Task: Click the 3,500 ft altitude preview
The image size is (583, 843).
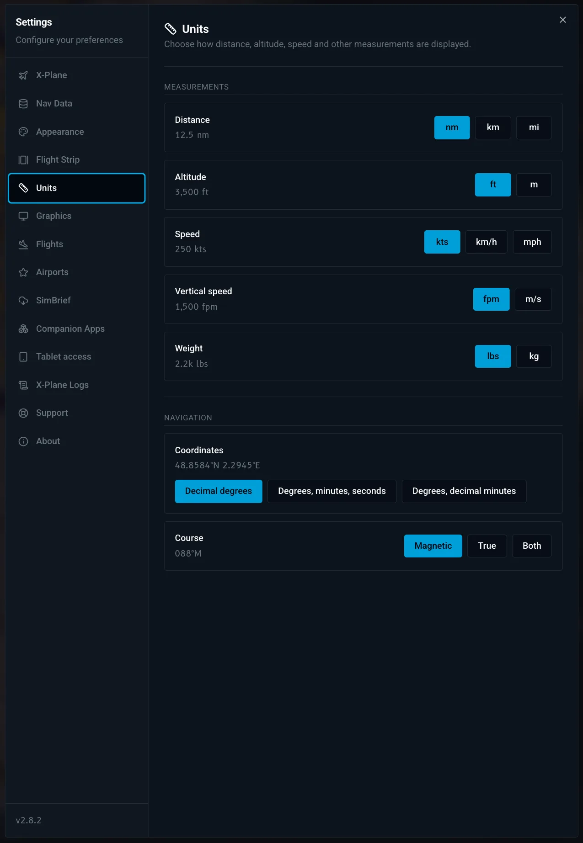Action: pos(192,192)
